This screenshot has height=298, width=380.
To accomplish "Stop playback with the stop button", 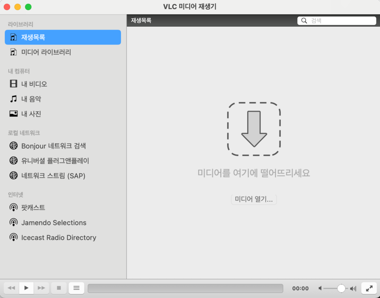I will [x=59, y=288].
